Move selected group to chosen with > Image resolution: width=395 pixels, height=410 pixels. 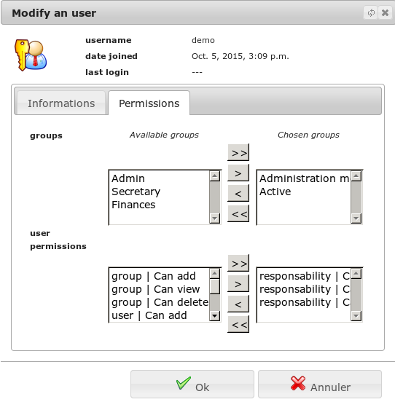238,173
